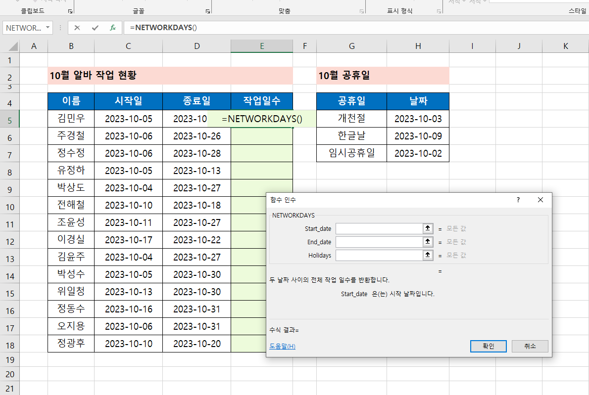
Task: Click the 시작일 header cell
Action: 128,101
